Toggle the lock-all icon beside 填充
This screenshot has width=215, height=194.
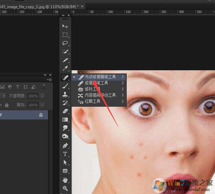(6, 105)
